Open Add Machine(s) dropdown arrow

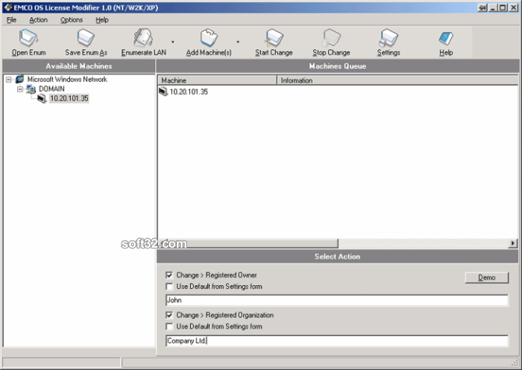(x=238, y=42)
